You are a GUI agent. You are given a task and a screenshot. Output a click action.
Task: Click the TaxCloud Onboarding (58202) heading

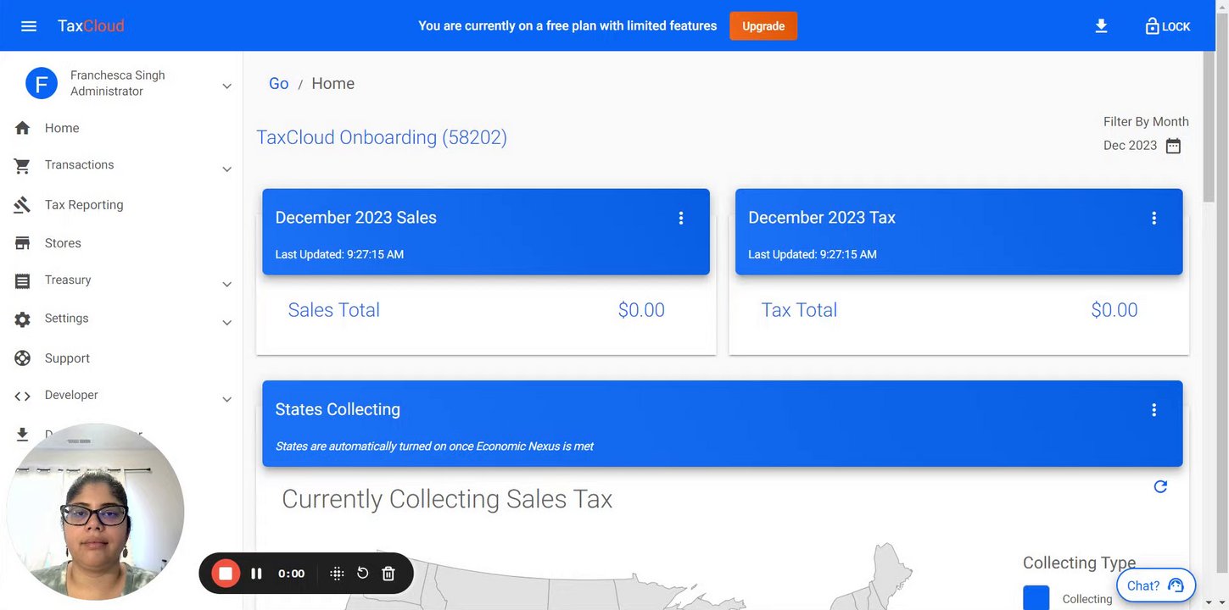click(x=382, y=137)
